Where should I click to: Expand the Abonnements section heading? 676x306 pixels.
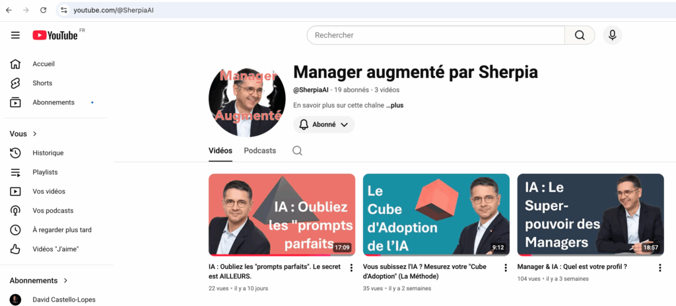39,280
